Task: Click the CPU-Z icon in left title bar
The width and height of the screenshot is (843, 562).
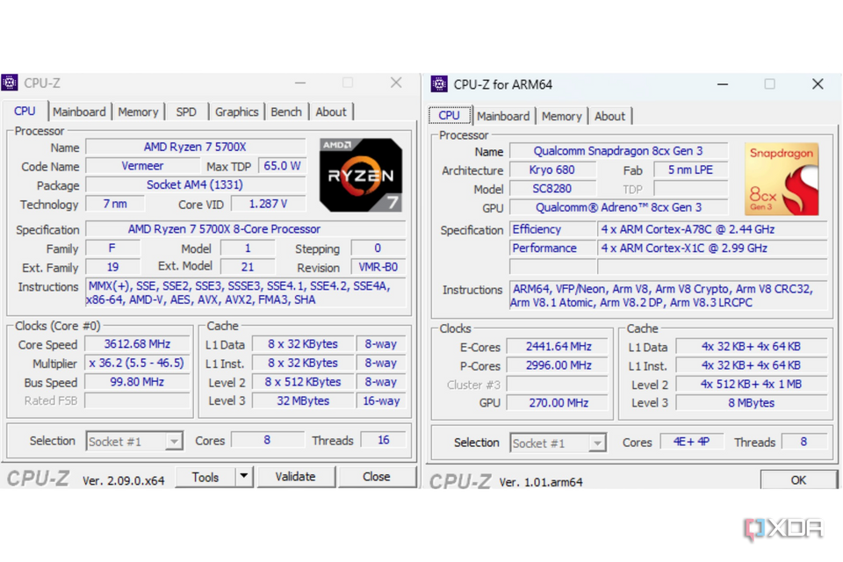Action: point(11,82)
